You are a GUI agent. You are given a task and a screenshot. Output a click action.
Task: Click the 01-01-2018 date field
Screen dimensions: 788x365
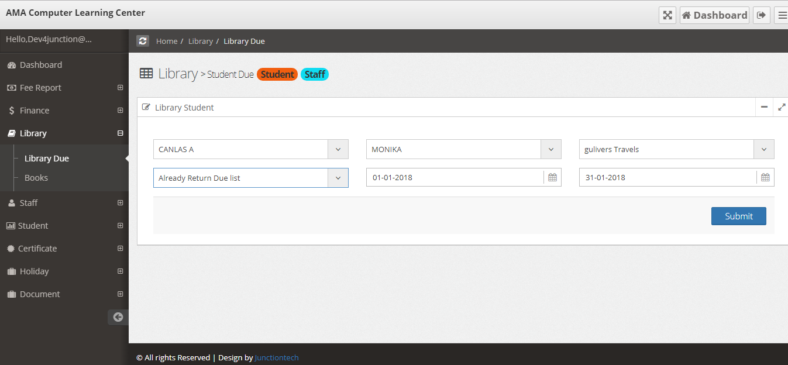pos(455,177)
